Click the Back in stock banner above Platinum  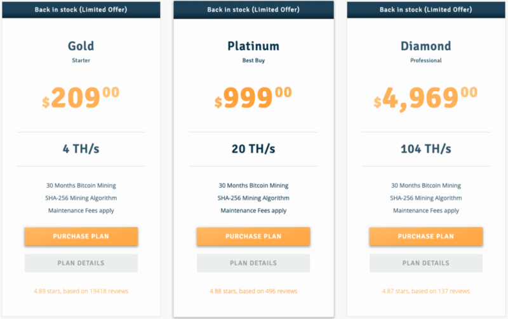253,10
